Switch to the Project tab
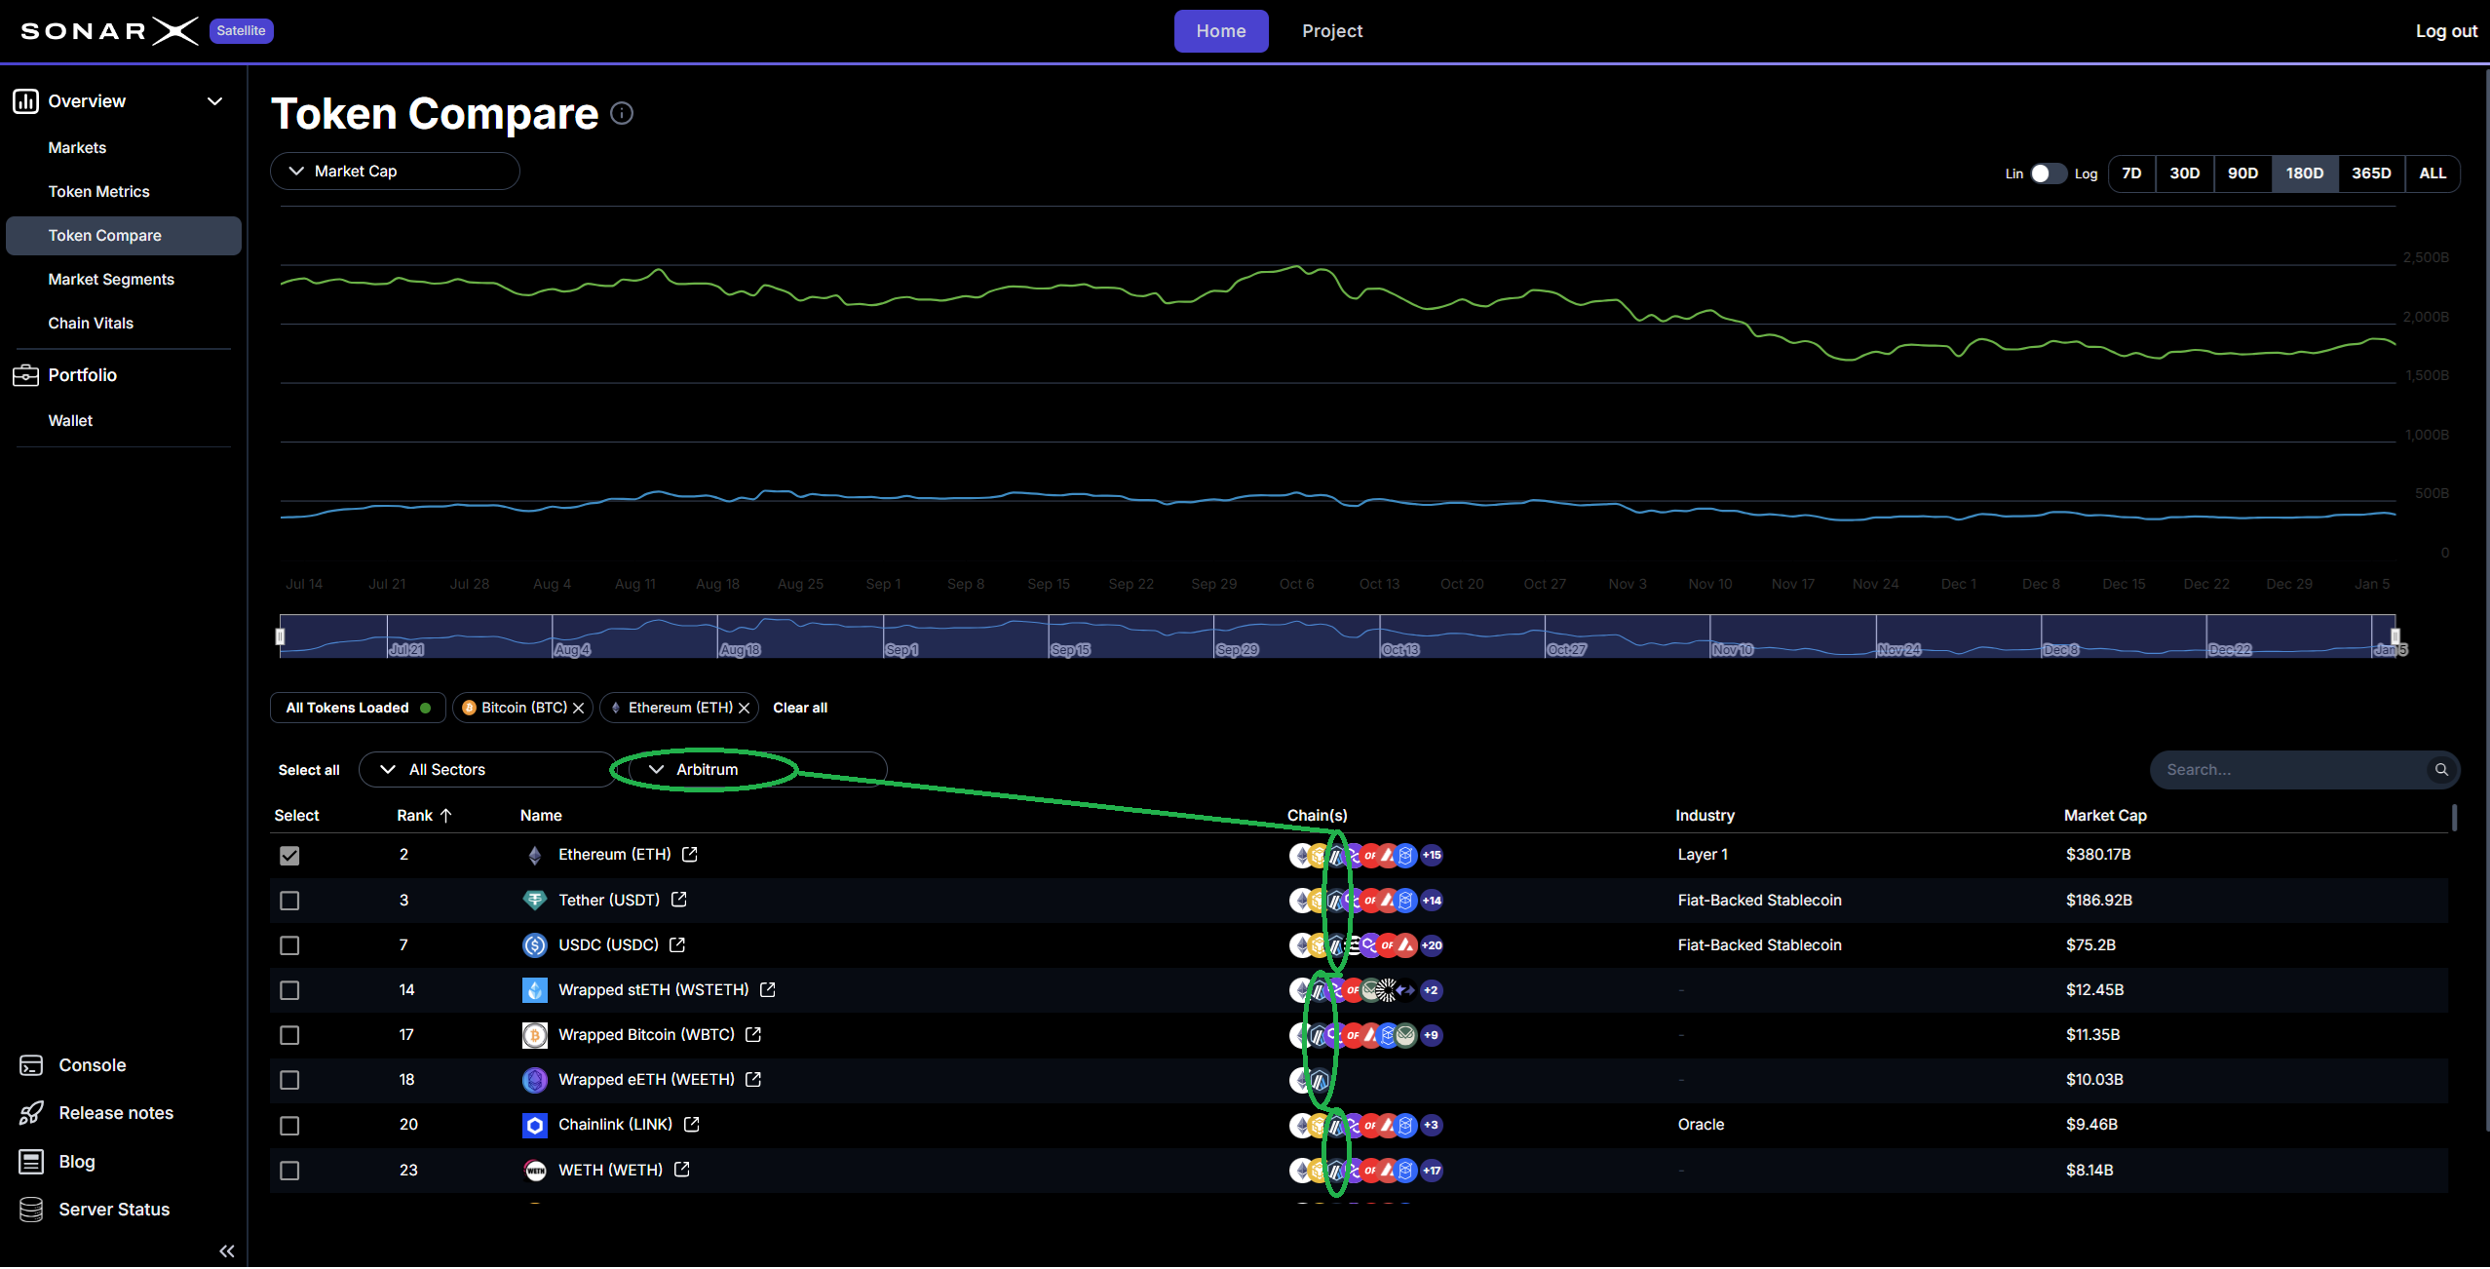This screenshot has height=1269, width=2490. 1331,30
